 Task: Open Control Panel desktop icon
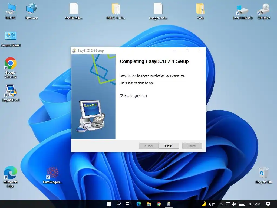tap(11, 39)
